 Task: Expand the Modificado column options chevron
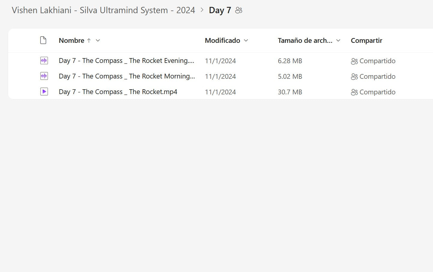click(x=246, y=40)
